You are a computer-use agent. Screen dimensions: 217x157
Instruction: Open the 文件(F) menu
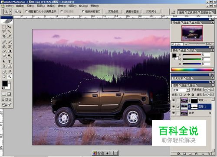click(9, 6)
